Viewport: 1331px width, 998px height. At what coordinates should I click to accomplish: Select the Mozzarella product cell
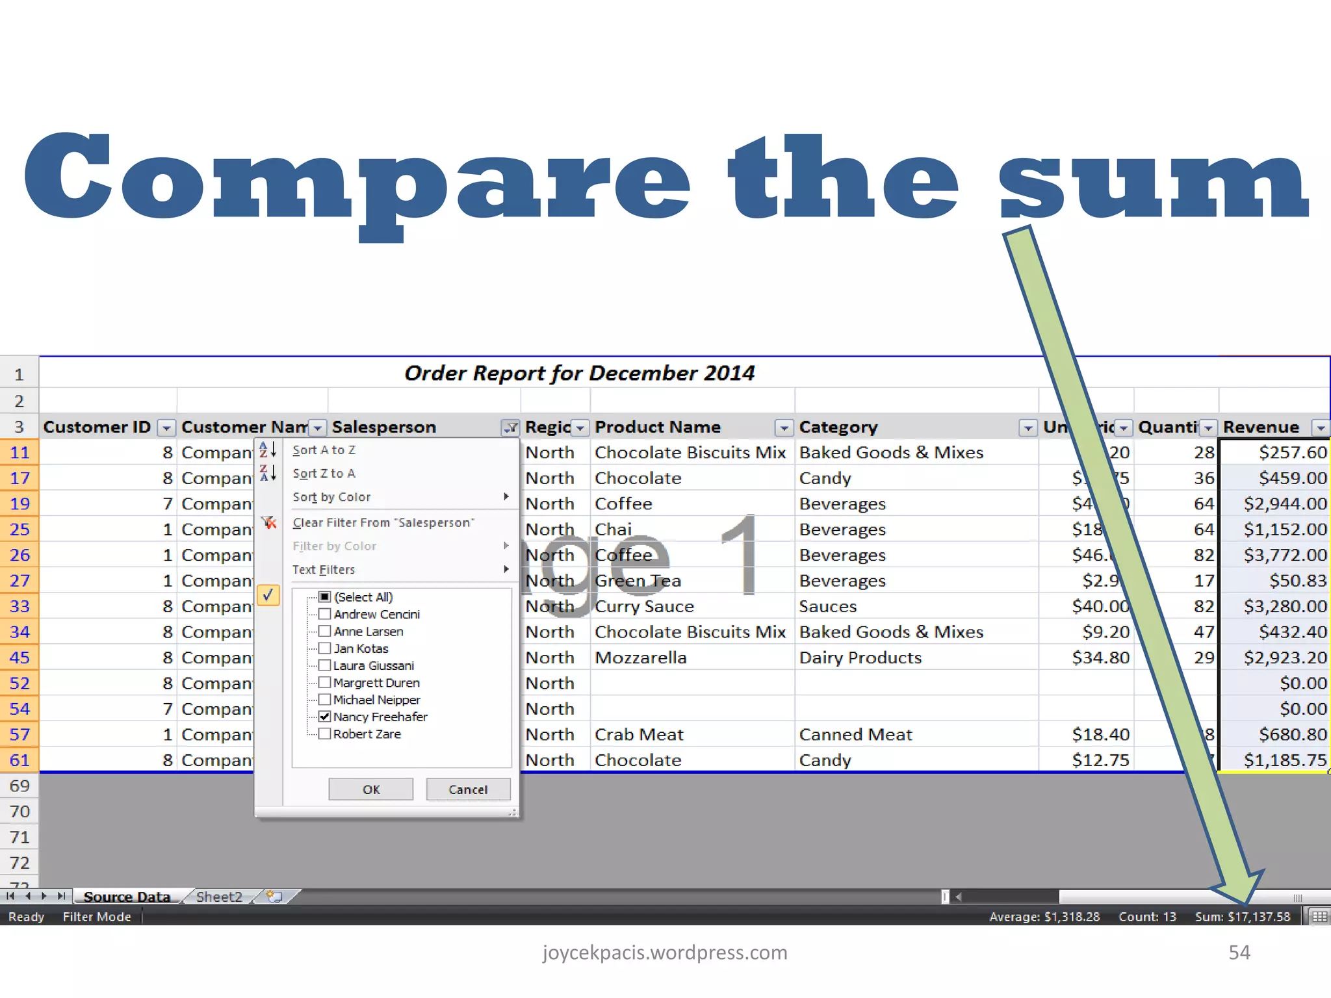tap(692, 658)
